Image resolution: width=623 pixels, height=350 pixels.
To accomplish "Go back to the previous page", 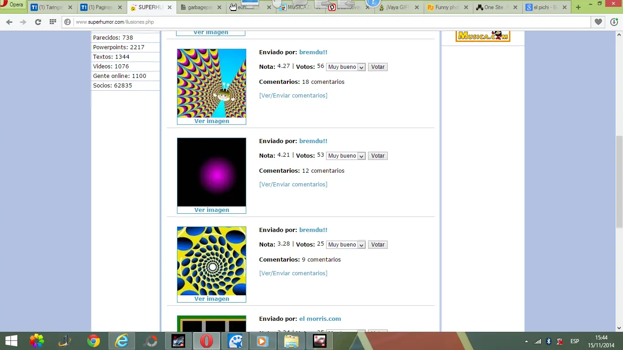I will coord(9,22).
